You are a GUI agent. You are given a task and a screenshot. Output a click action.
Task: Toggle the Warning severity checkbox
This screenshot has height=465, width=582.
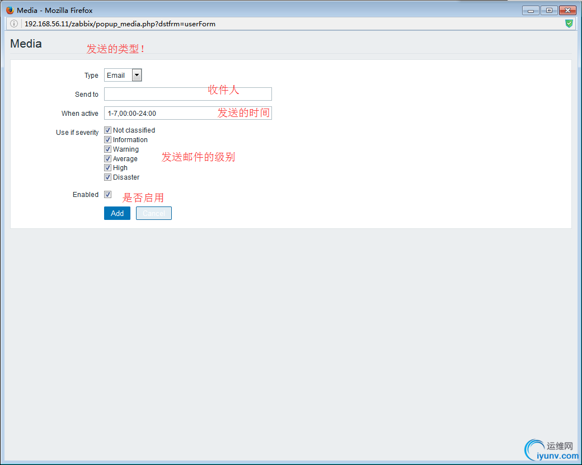(x=107, y=149)
